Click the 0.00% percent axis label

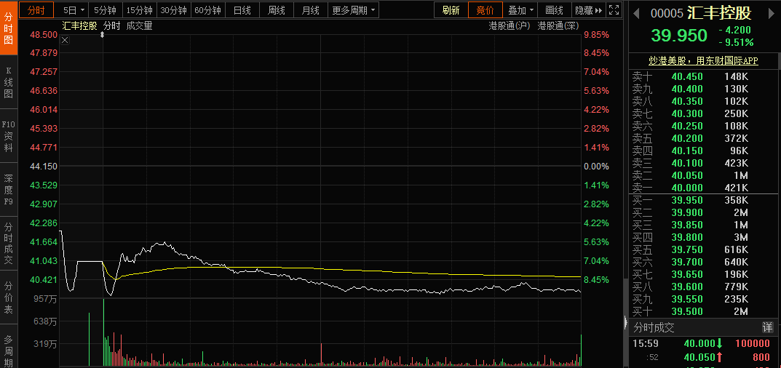597,167
